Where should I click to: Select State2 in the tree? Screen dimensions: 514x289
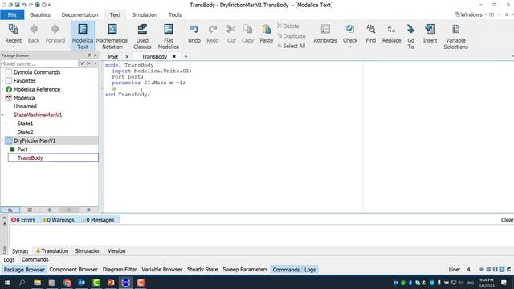tap(25, 132)
